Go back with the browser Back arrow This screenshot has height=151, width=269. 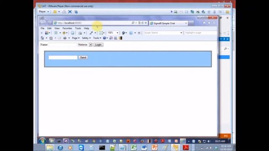click(x=43, y=23)
